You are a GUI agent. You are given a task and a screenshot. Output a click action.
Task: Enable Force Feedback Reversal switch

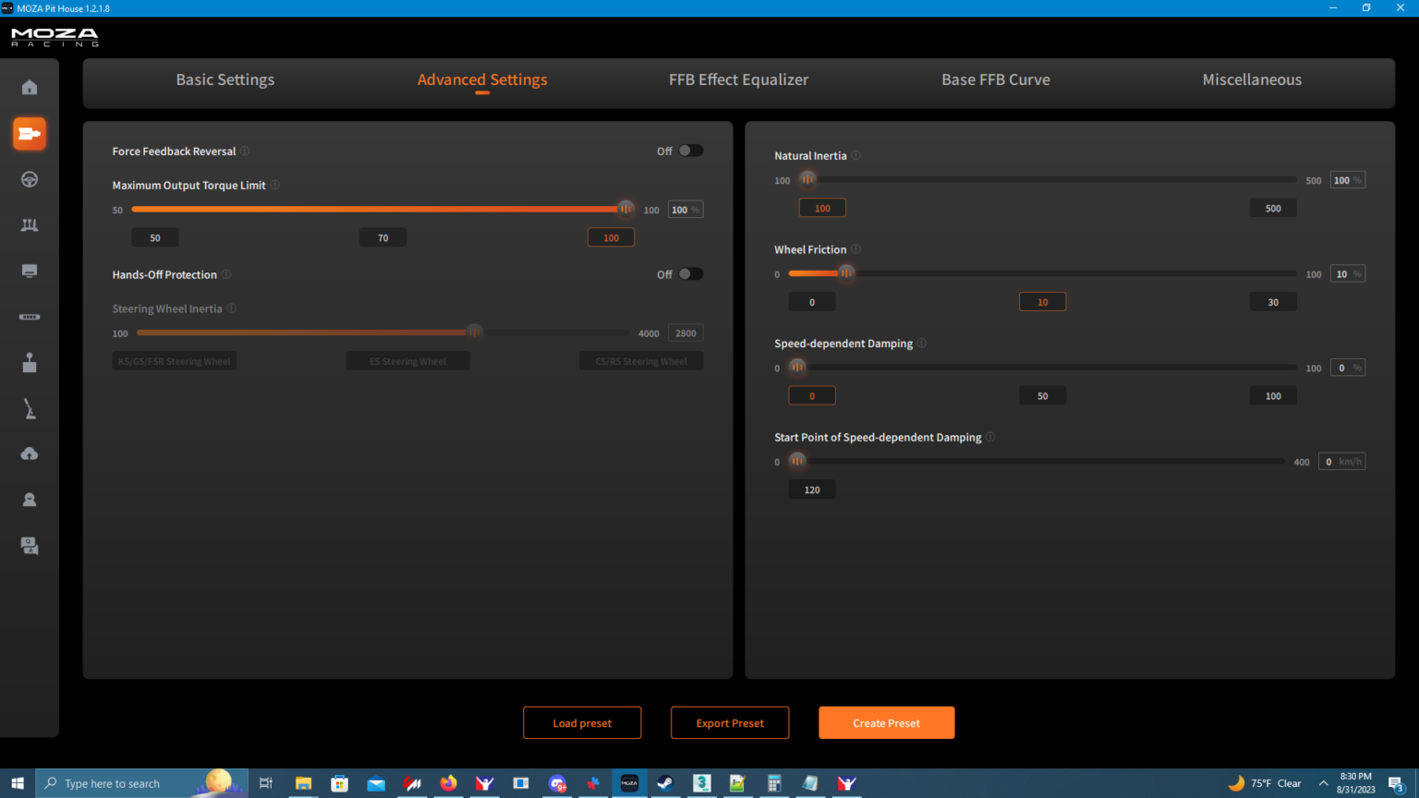click(691, 151)
